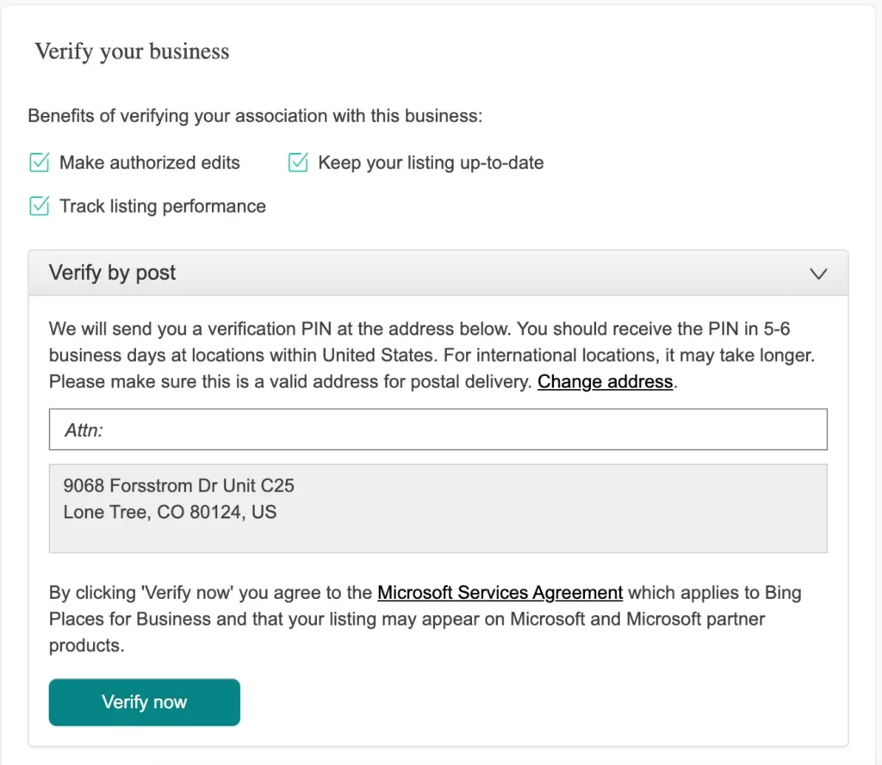Click inside the Attn: input field

[438, 429]
